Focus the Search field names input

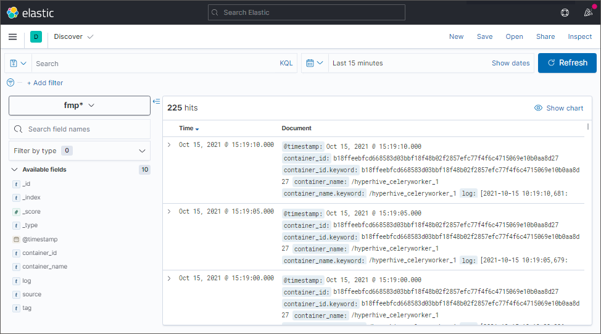[x=86, y=129]
